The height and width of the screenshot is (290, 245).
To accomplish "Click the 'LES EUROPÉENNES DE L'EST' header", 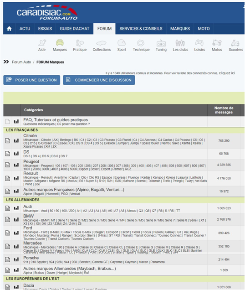I will point(33,279).
